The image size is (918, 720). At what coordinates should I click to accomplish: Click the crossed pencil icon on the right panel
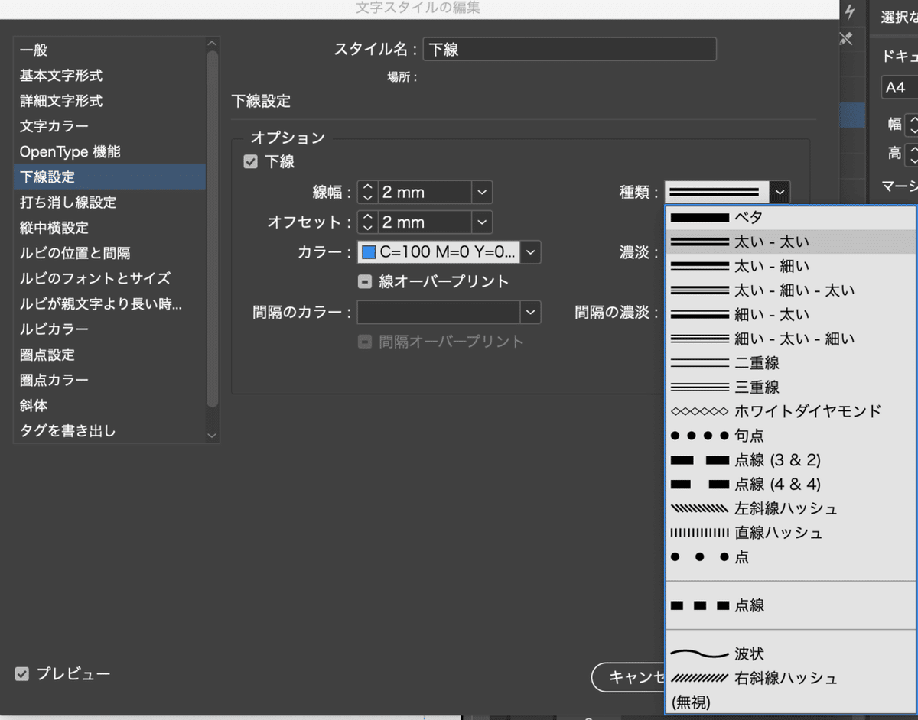[x=847, y=39]
